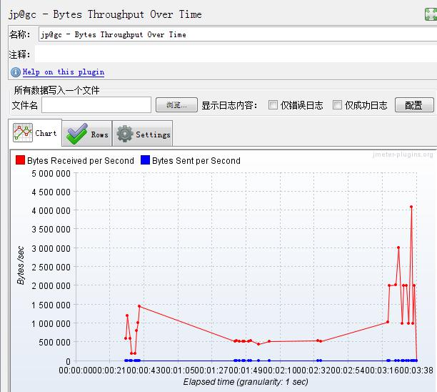Viewport: 437px width, 392px height.
Task: Click the blue info icon beside Help
Action: [15, 72]
